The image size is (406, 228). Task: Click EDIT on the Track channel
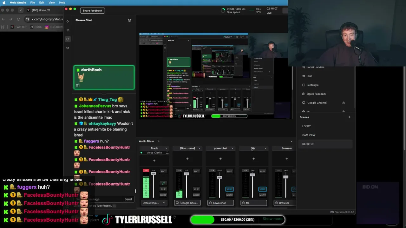163,171
